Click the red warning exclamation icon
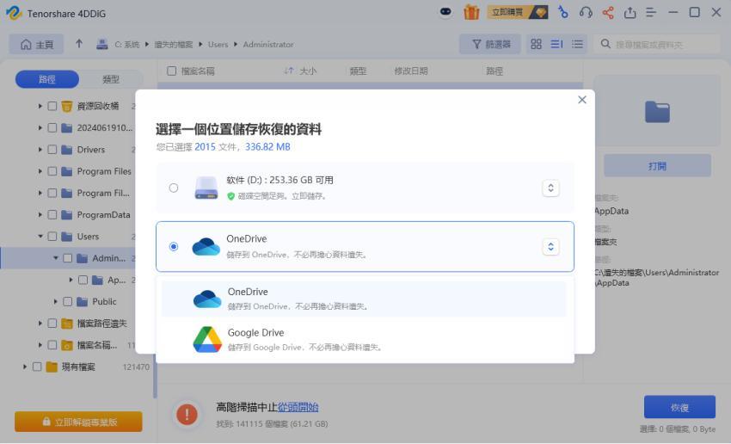Screen dimensions: 731x444 point(187,414)
